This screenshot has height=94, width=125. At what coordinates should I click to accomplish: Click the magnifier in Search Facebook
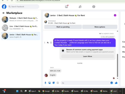click(x=9, y=7)
